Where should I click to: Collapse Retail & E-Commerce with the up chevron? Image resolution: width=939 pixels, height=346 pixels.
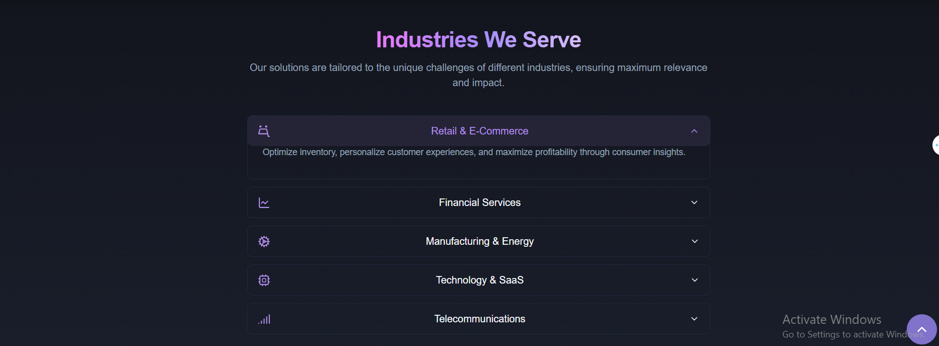click(694, 131)
